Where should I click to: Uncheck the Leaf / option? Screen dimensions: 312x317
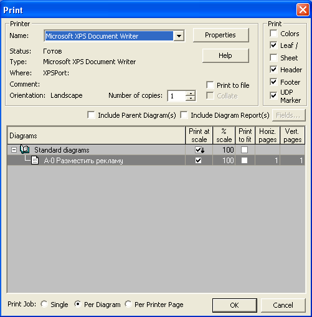click(x=273, y=45)
